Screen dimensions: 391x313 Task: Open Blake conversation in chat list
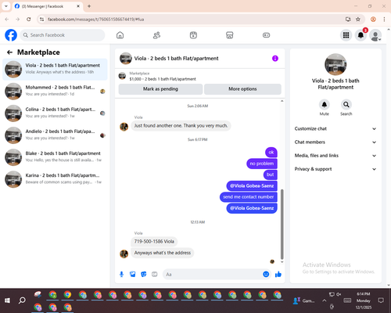(x=55, y=157)
